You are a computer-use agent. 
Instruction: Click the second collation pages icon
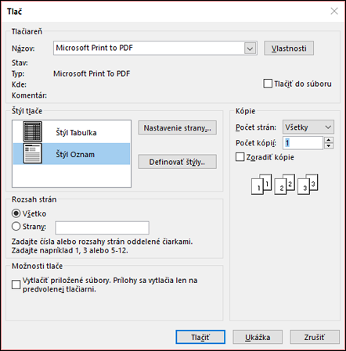pyautogui.click(x=285, y=184)
